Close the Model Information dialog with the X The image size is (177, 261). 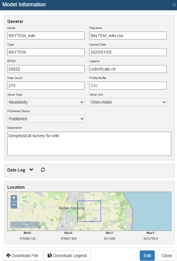pyautogui.click(x=174, y=5)
